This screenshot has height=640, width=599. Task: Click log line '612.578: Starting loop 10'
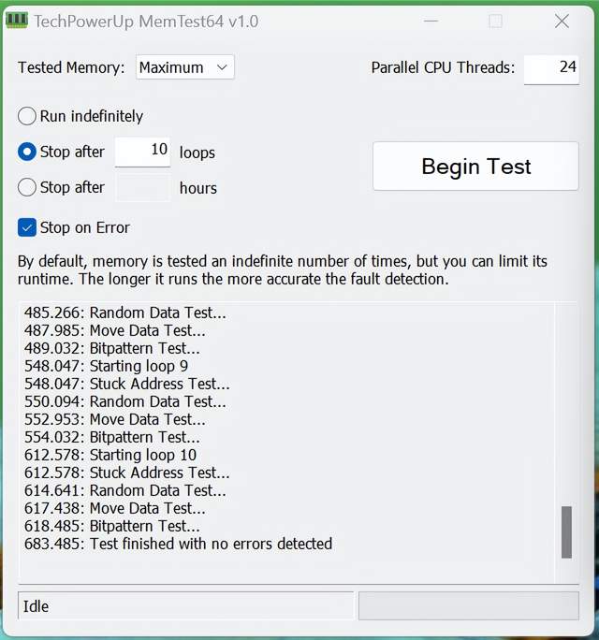point(110,455)
